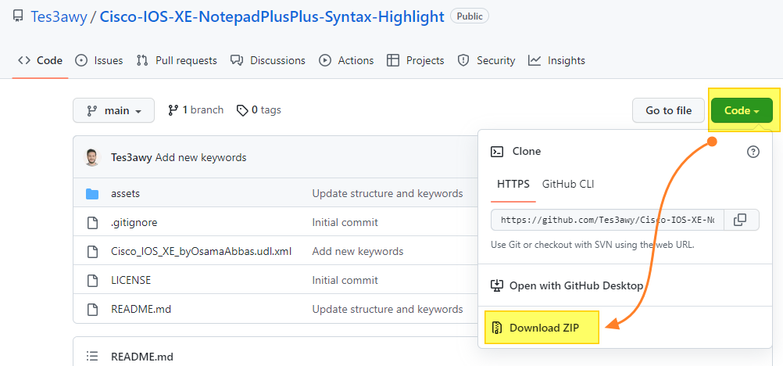This screenshot has height=366, width=783.
Task: Click the file icon beside .gitignore
Action: click(x=92, y=223)
